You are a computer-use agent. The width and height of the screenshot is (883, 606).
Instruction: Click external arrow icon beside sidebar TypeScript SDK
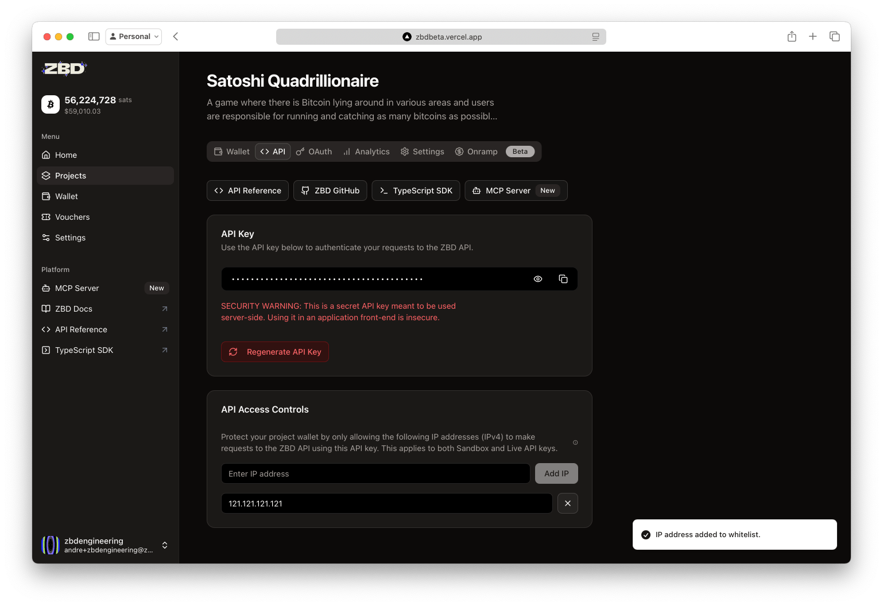pyautogui.click(x=165, y=350)
